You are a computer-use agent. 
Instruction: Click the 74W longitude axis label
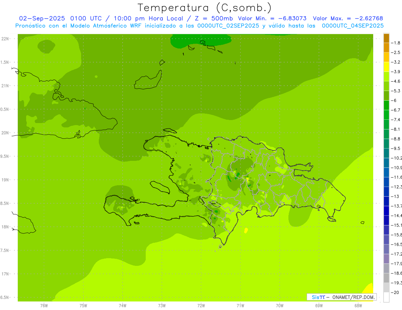coord(123,306)
